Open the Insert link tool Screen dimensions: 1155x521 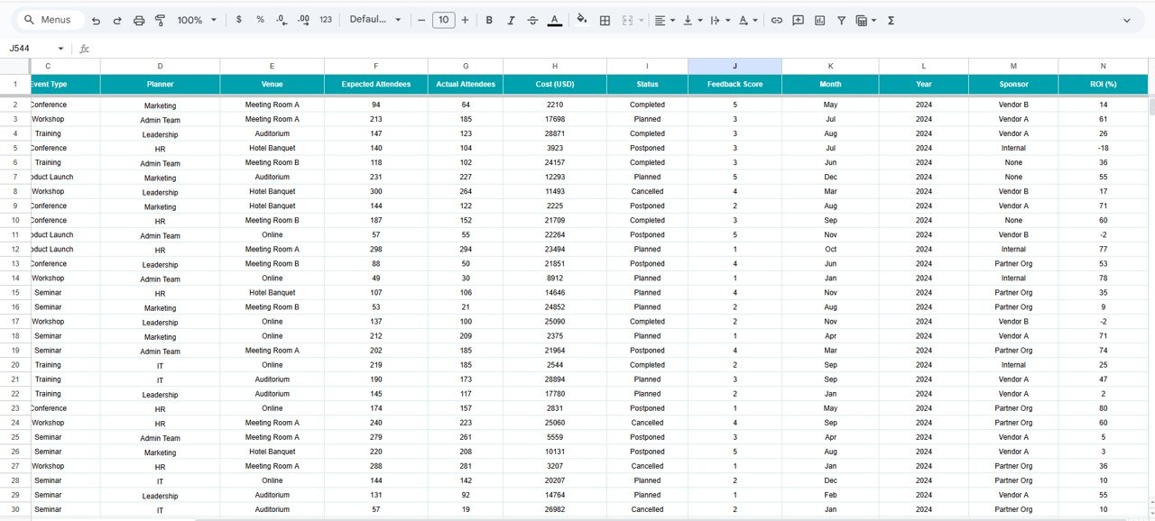click(x=776, y=20)
